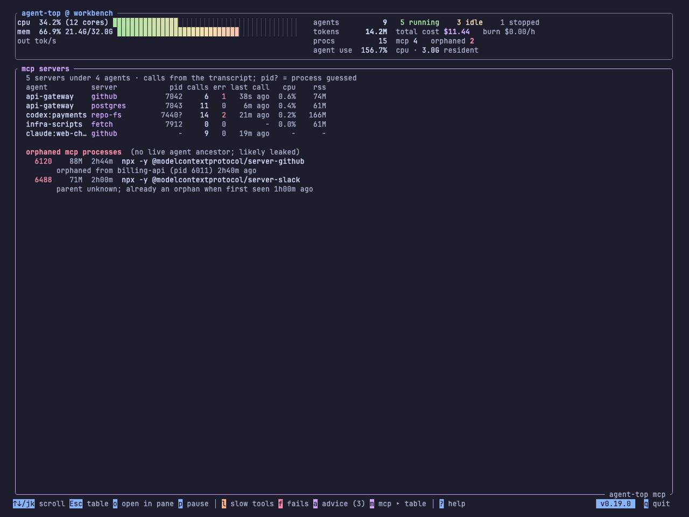Select pid 7042 in the servers table
The height and width of the screenshot is (517, 689).
174,97
